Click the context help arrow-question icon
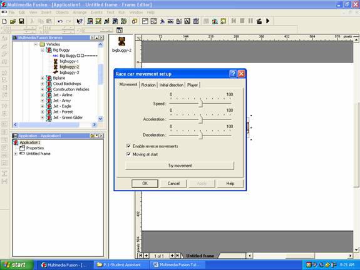The height and width of the screenshot is (270, 360). point(80,21)
